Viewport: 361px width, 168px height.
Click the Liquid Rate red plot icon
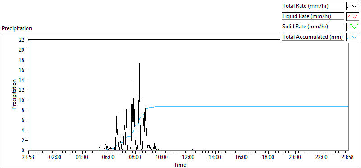(352, 16)
